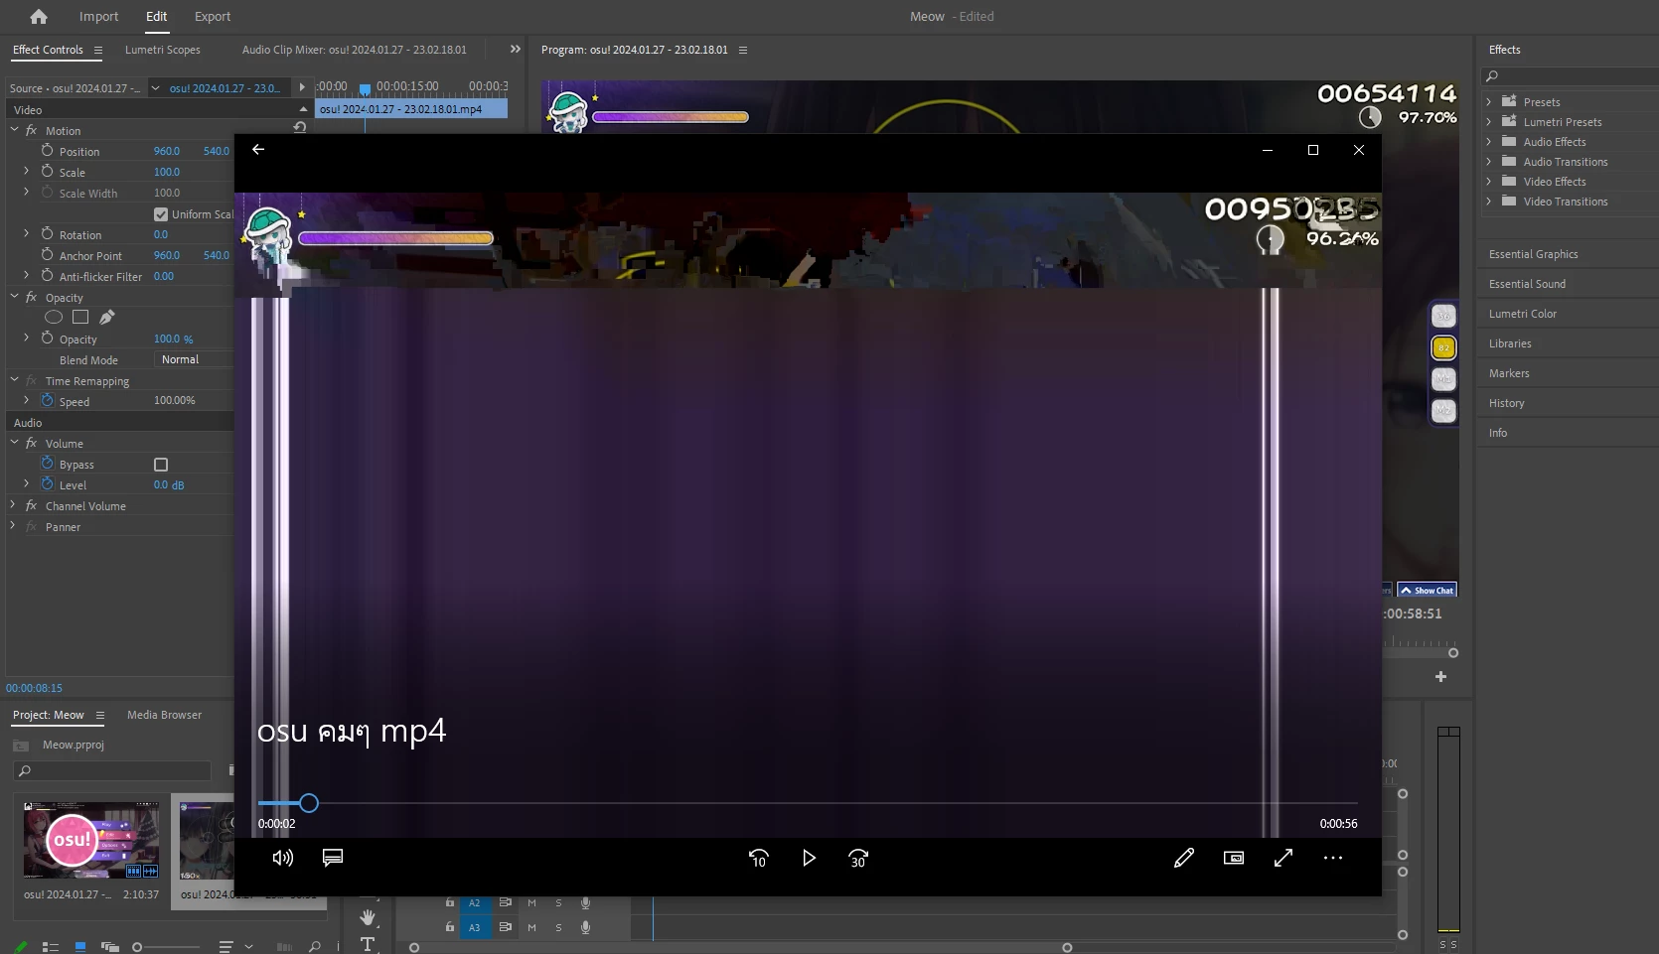Image resolution: width=1659 pixels, height=954 pixels.
Task: Open the Source clip dropdown in Effect Controls
Action: (155, 88)
